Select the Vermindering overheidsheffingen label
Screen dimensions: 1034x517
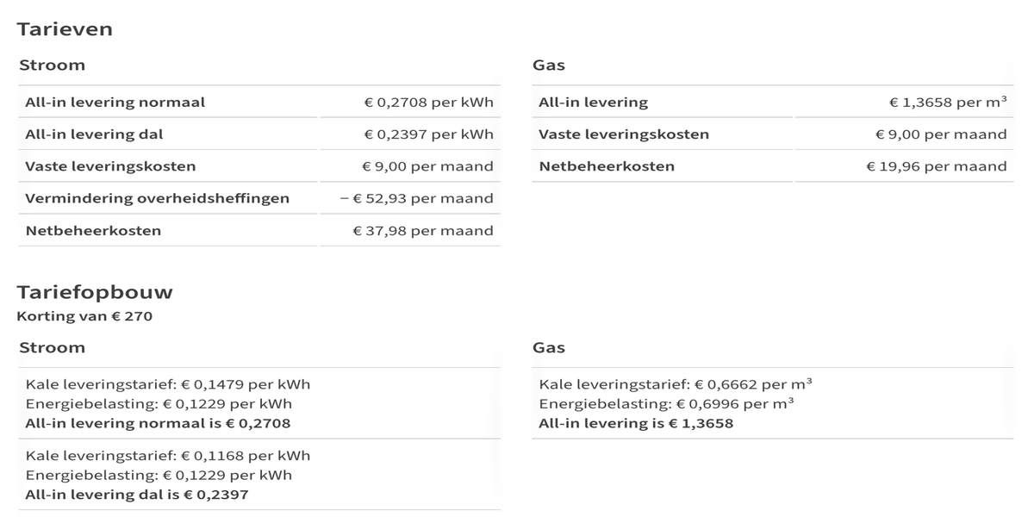(x=157, y=198)
